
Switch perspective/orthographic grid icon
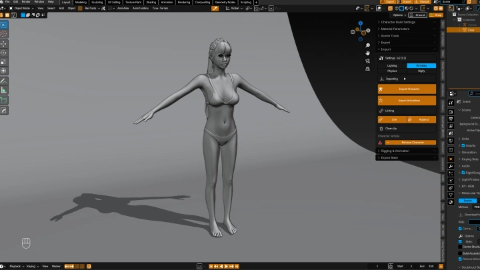pos(367,69)
